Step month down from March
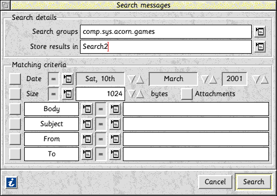Screen dimensions: 277x196 point(204,79)
